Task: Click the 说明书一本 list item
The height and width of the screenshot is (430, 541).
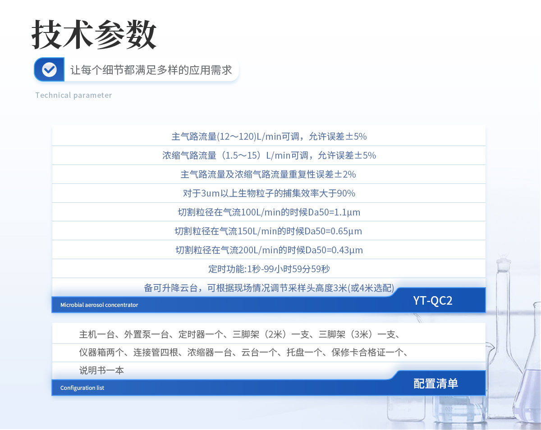Action: [x=101, y=371]
